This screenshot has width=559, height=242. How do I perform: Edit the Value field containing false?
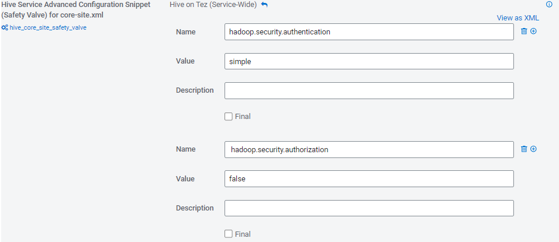point(369,179)
